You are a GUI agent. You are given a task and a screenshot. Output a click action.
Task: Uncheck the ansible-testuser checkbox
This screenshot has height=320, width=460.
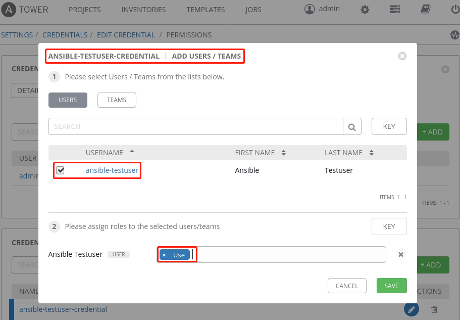60,170
